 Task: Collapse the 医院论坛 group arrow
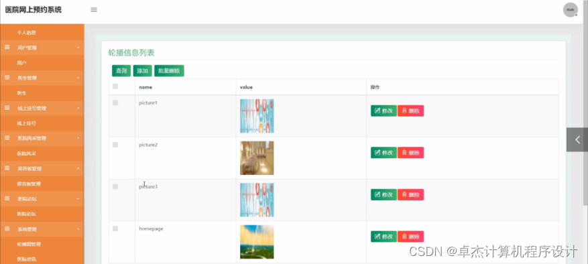click(78, 198)
